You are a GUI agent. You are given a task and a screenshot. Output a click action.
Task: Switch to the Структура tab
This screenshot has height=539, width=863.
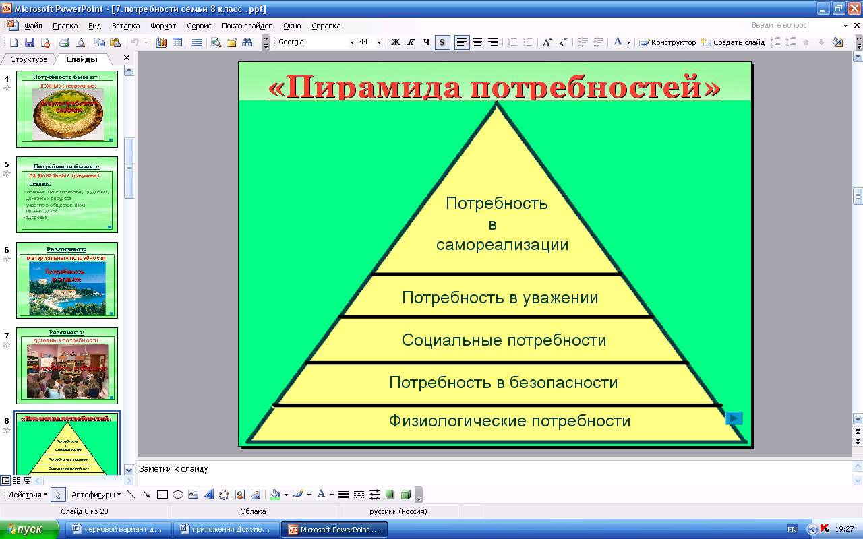[29, 59]
